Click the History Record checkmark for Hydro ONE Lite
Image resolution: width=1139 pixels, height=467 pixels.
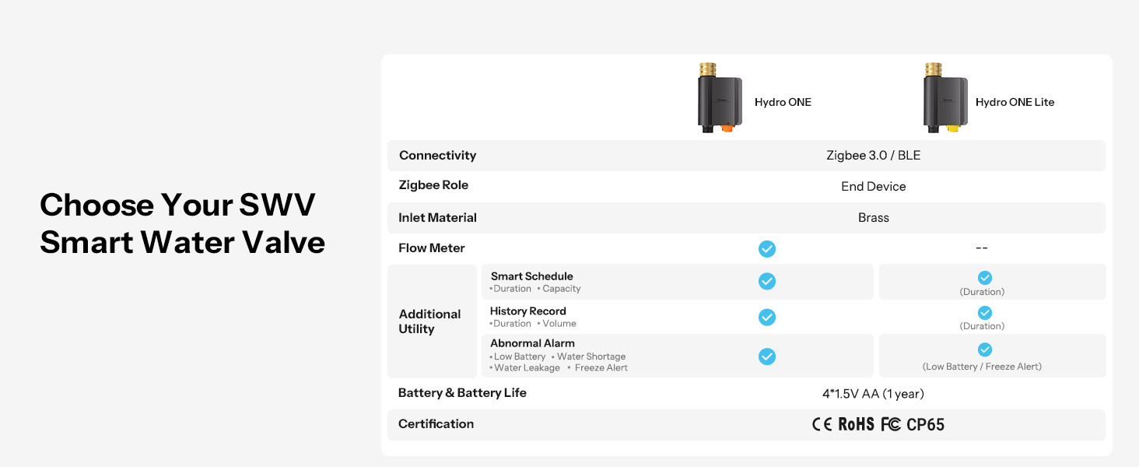pyautogui.click(x=985, y=312)
